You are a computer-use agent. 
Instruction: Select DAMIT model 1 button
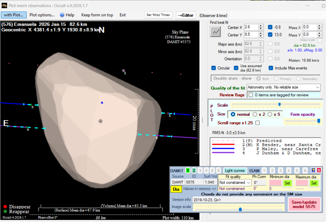click(188, 171)
